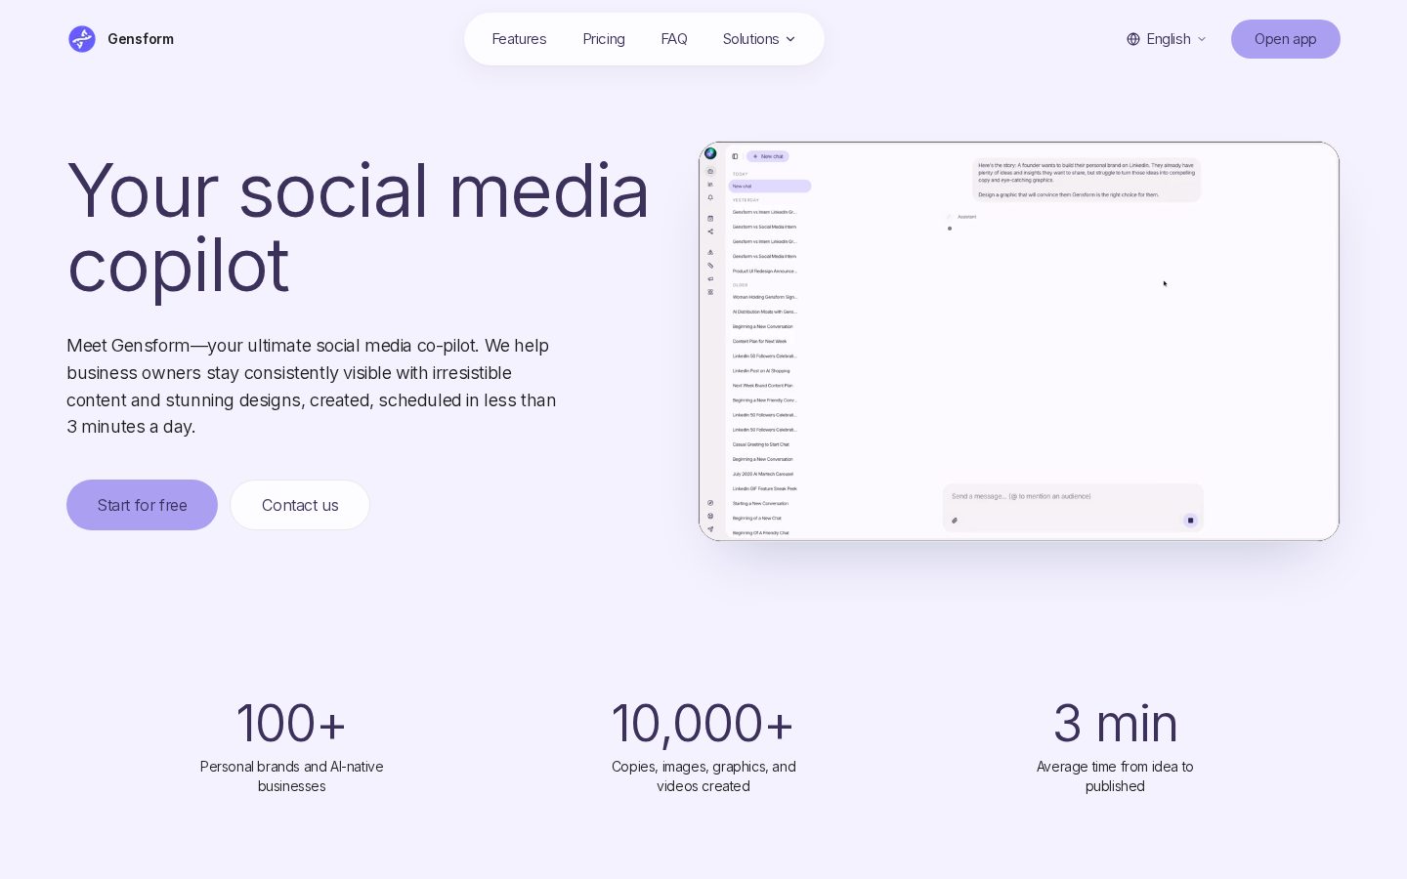The height and width of the screenshot is (879, 1407).
Task: Open 'July 2025 AI Martech Carousel' chat
Action: click(x=763, y=474)
